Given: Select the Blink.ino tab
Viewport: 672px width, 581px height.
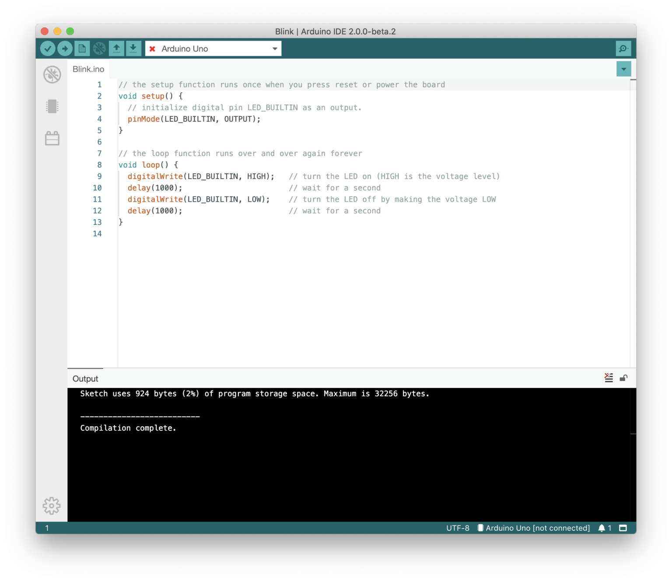Looking at the screenshot, I should [x=88, y=69].
